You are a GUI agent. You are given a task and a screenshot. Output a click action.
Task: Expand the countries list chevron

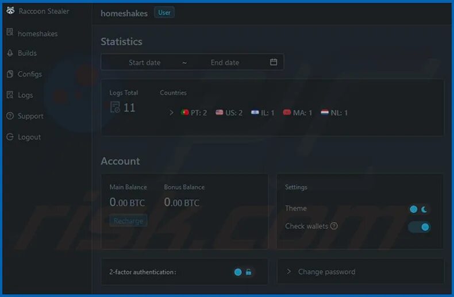click(x=171, y=113)
